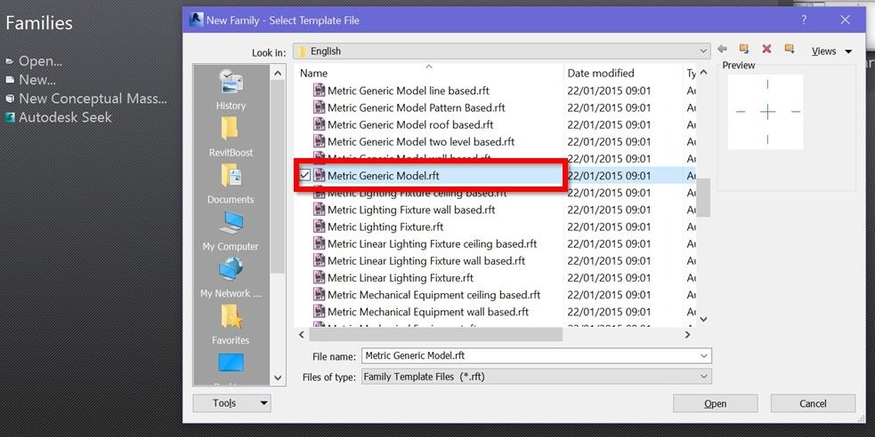
Task: Click the file list scroll right arrow
Action: (x=687, y=335)
